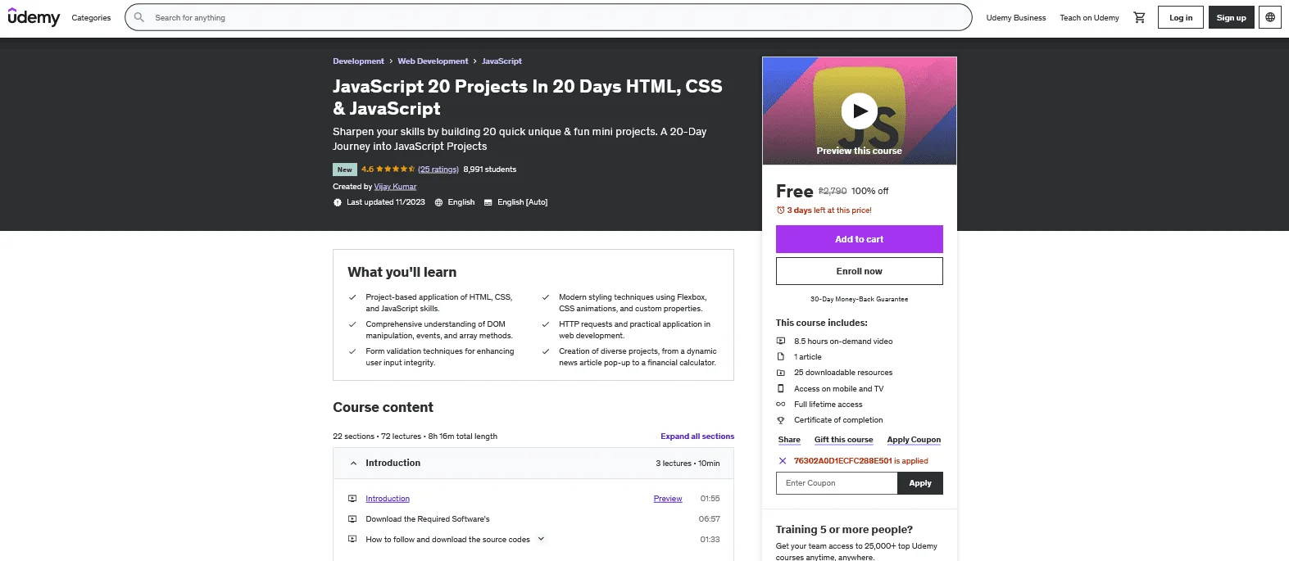Expand all sections of course content
Screen dimensions: 1289x561
coord(697,437)
